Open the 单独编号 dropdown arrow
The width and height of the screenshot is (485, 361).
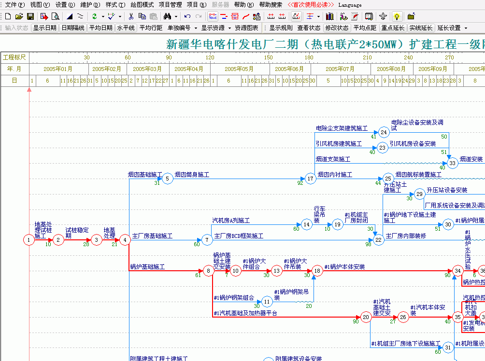click(x=196, y=28)
